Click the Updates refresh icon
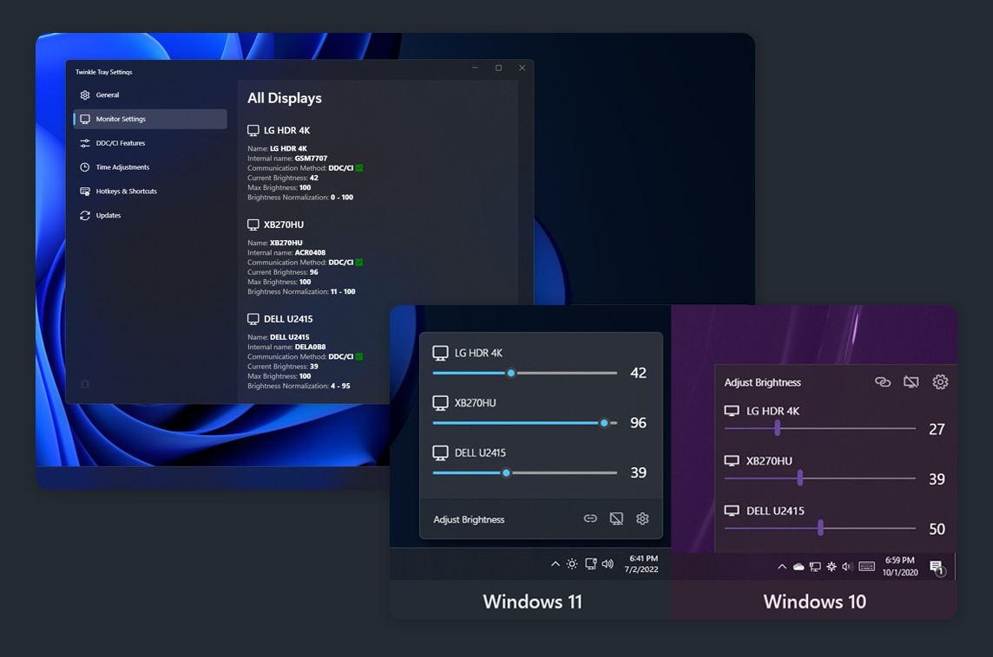This screenshot has height=657, width=993. [85, 215]
